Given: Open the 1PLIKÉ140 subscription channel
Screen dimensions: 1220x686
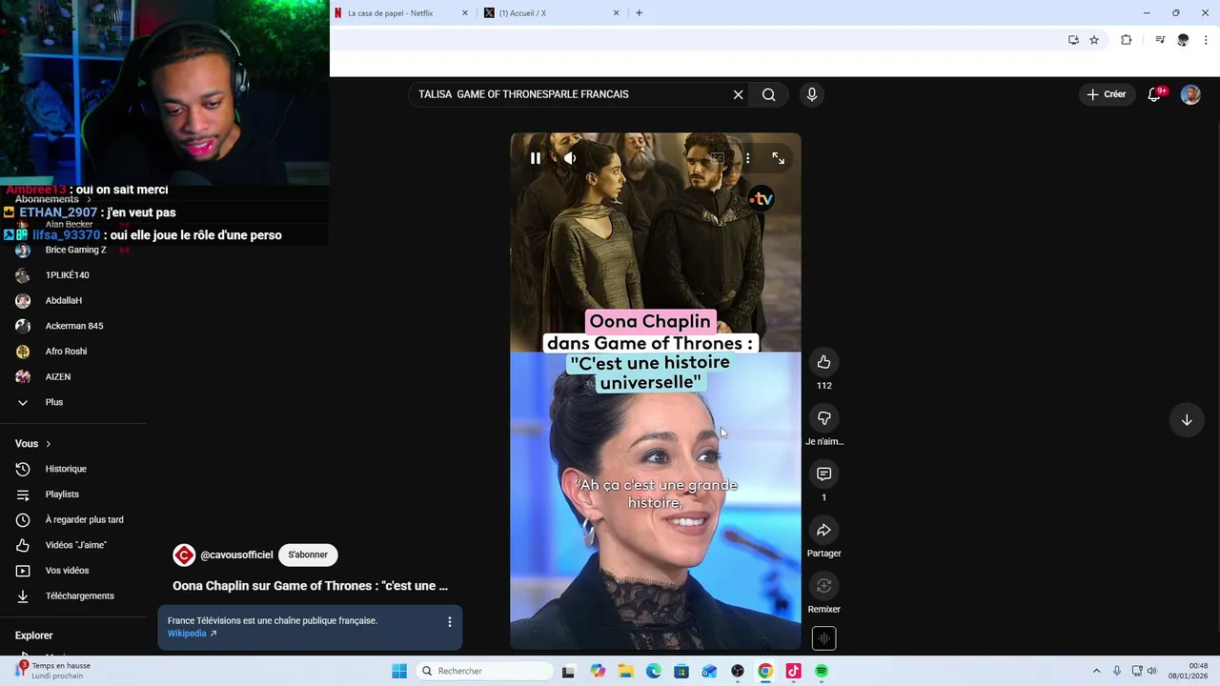Looking at the screenshot, I should click(67, 275).
